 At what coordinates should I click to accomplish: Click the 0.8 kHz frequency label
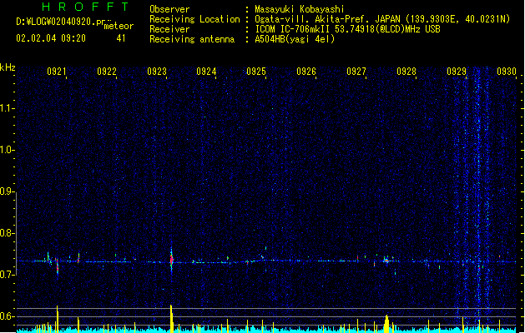7,233
